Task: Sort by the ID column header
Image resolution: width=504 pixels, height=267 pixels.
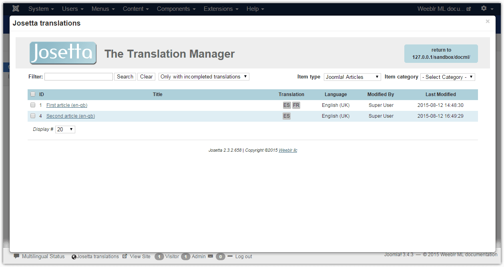Action: [42, 94]
